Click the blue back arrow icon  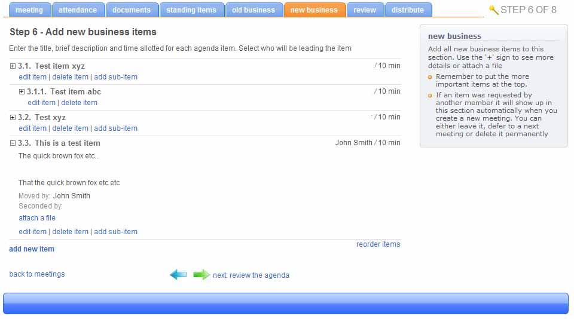tap(178, 275)
